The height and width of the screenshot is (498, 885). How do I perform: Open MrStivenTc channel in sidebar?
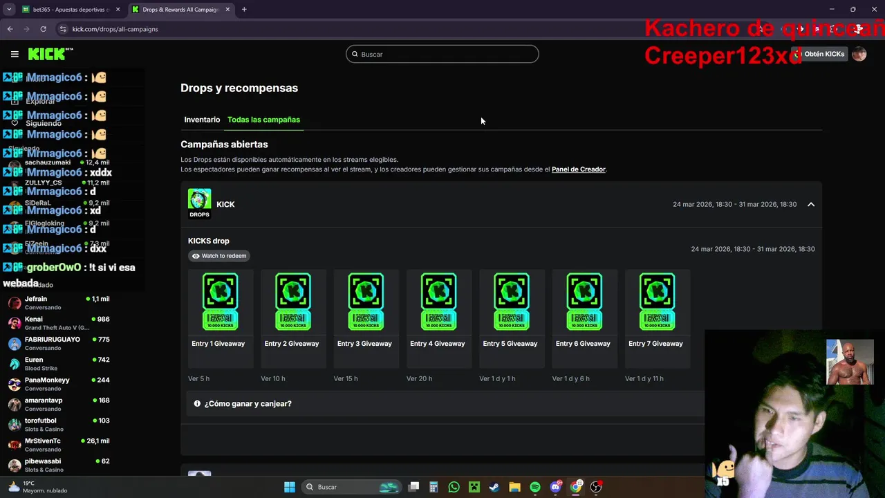click(x=59, y=445)
